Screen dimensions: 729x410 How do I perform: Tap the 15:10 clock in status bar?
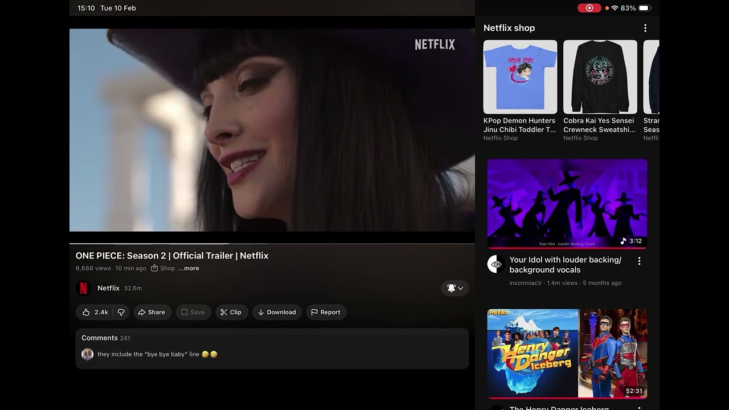86,8
